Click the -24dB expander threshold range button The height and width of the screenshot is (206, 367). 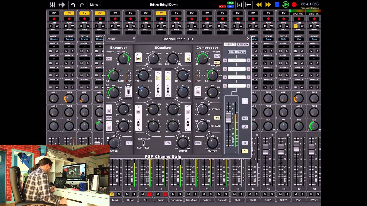point(109,59)
